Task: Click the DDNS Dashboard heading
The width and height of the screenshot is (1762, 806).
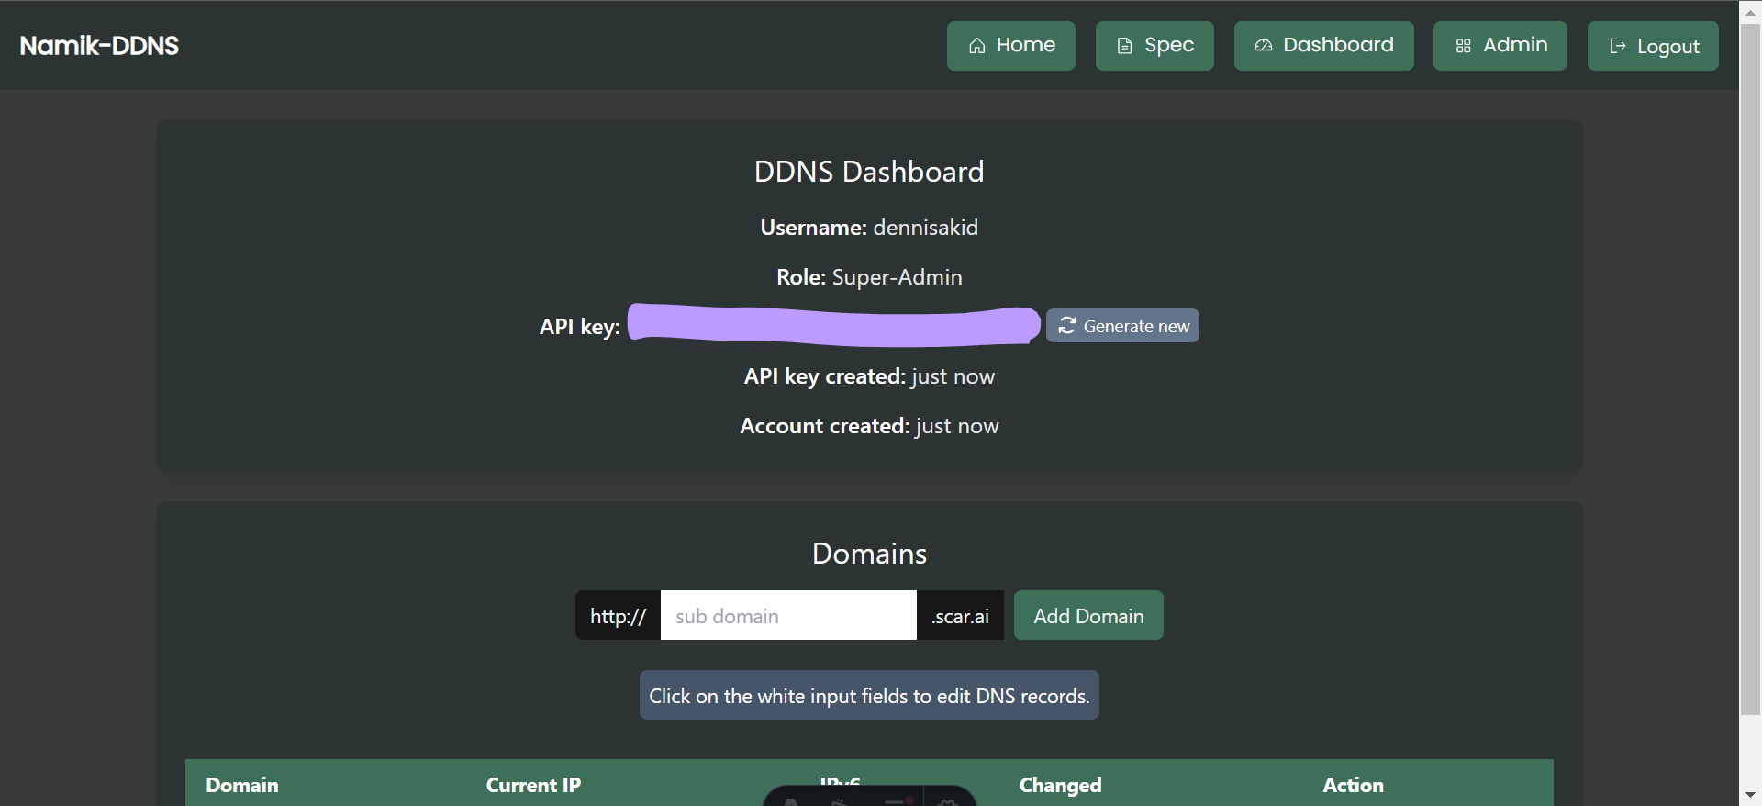Action: pyautogui.click(x=869, y=172)
